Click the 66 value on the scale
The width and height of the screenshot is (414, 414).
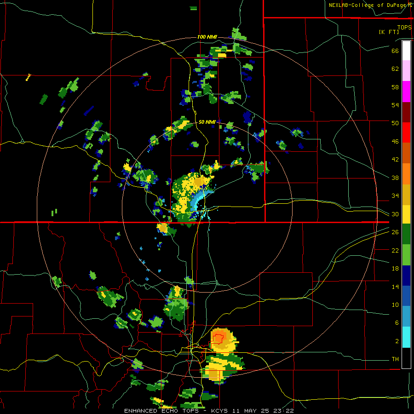point(395,51)
